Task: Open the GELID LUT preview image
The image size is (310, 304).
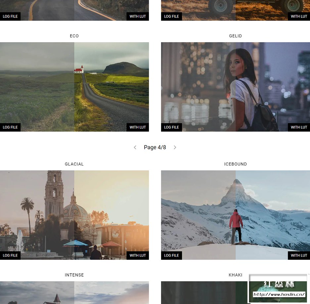Action: coord(236,87)
